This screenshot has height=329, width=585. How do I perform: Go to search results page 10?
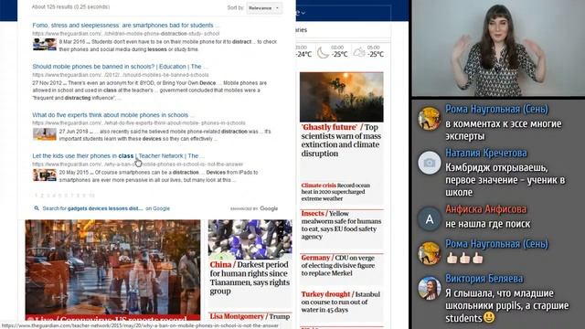91,196
